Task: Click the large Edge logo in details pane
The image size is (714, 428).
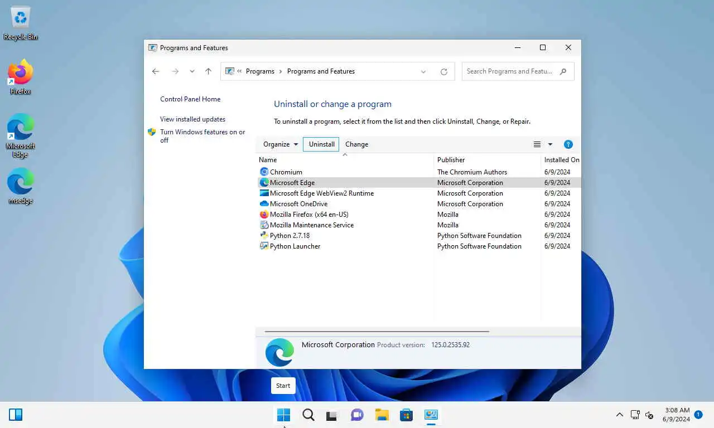Action: tap(279, 352)
